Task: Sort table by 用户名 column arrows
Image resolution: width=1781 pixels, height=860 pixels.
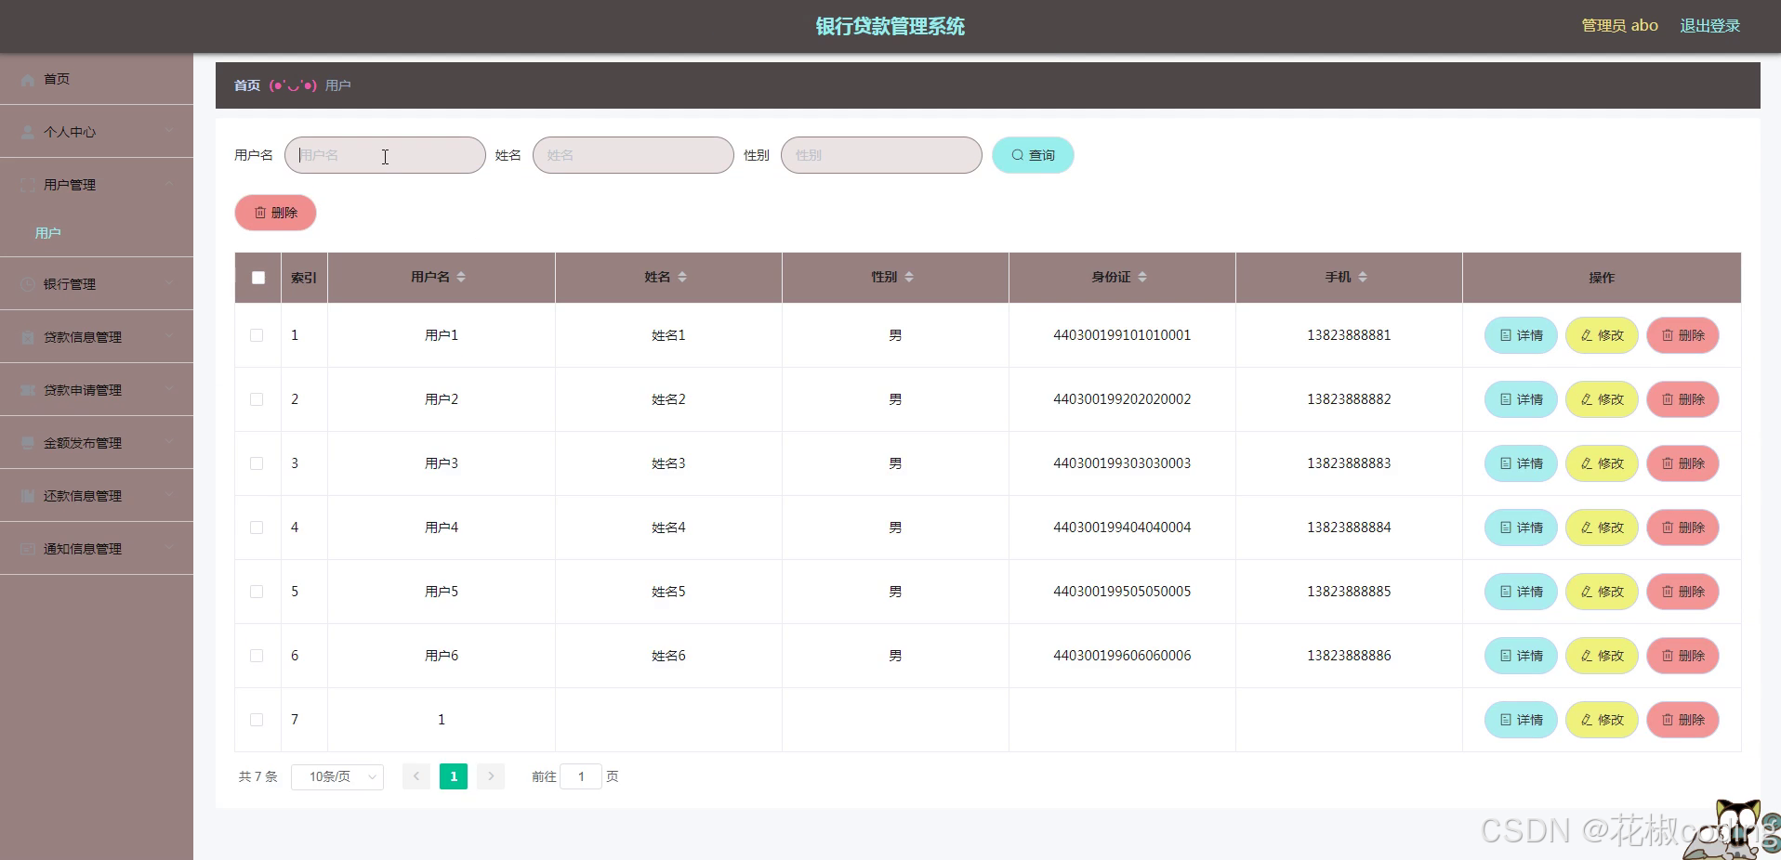Action: (x=461, y=277)
